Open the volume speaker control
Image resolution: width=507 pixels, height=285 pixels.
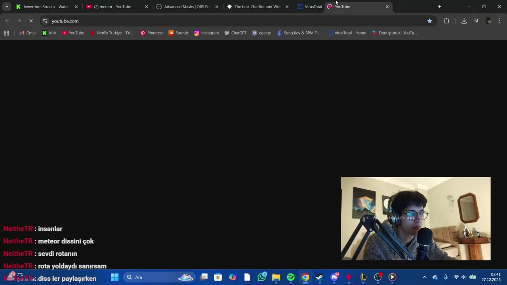point(463,277)
